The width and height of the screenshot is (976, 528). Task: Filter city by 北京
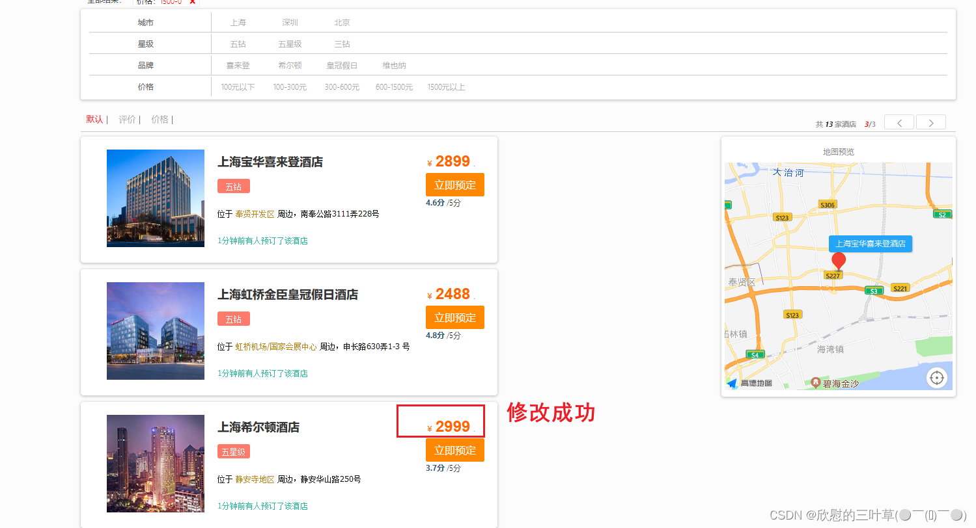[342, 23]
